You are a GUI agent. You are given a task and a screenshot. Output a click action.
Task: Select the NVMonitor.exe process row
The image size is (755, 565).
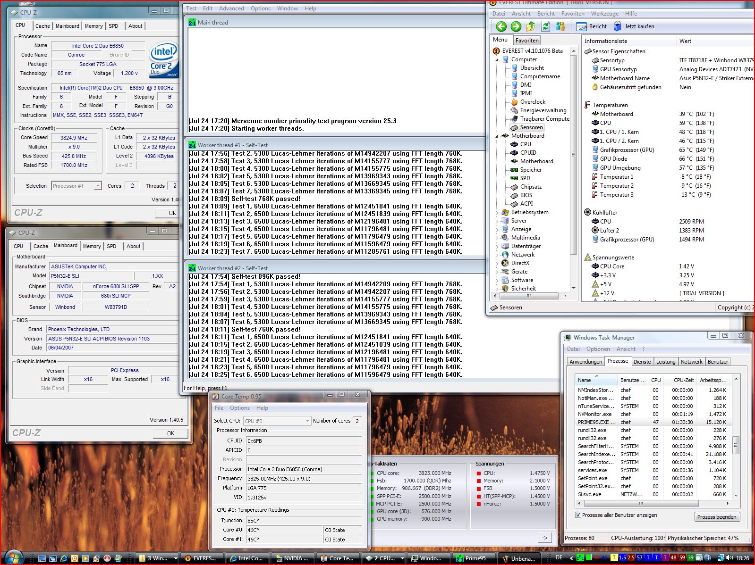653,414
